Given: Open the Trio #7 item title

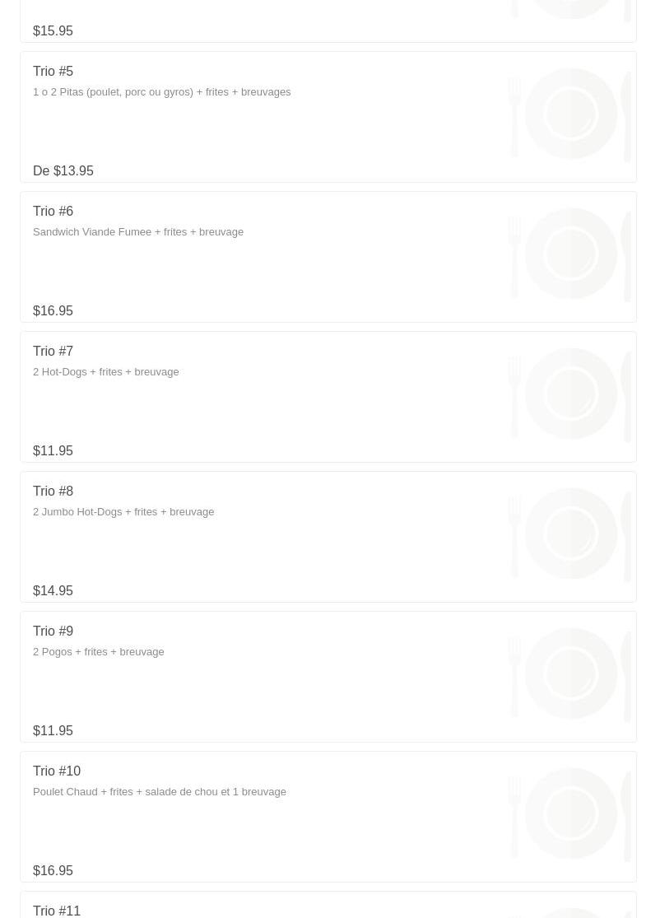Looking at the screenshot, I should tap(53, 352).
